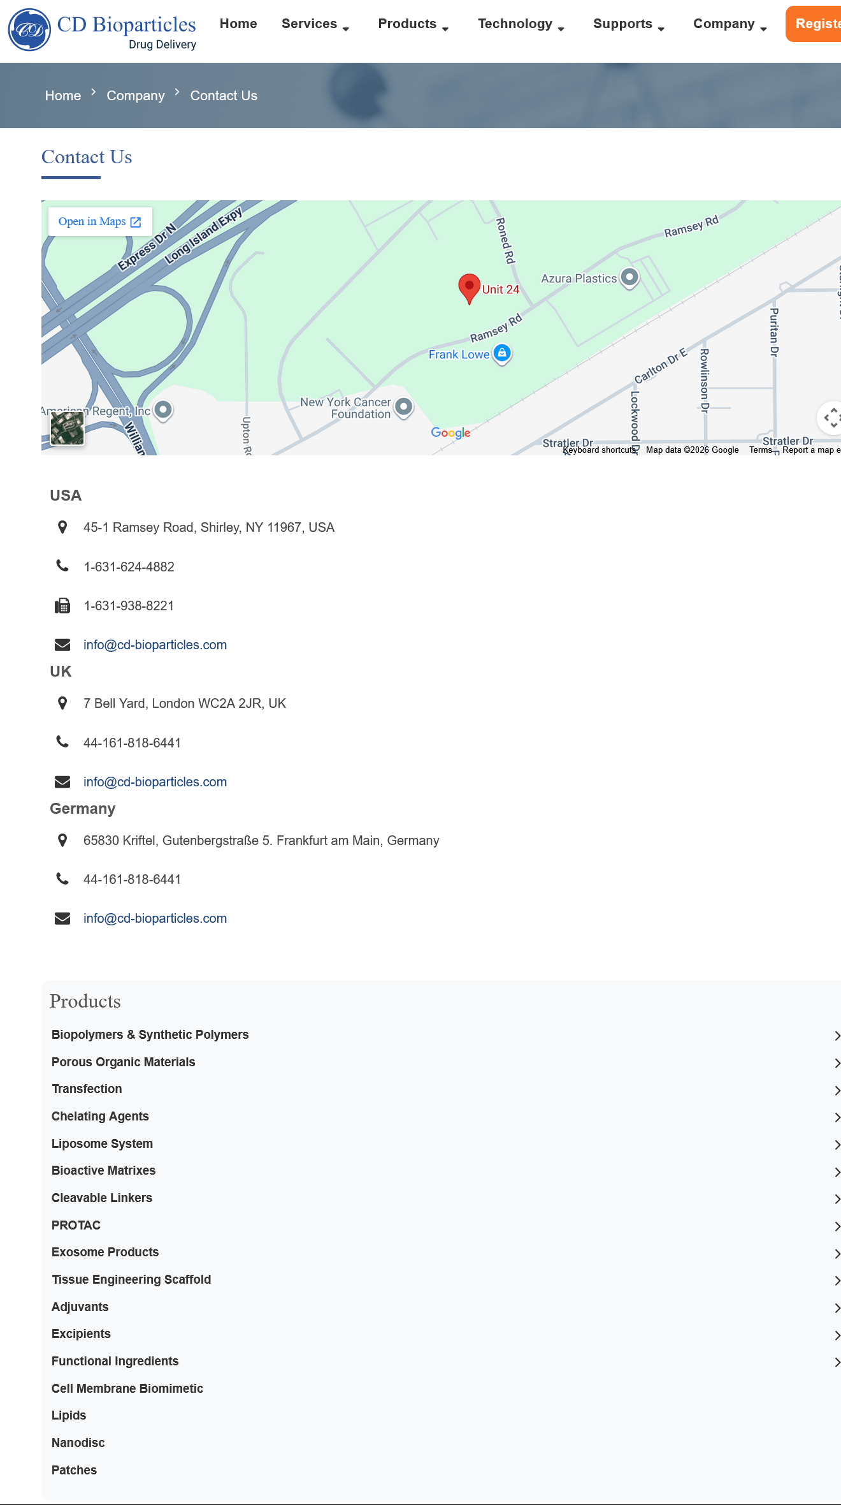Click the red Unit 24 map pin

coord(470,289)
